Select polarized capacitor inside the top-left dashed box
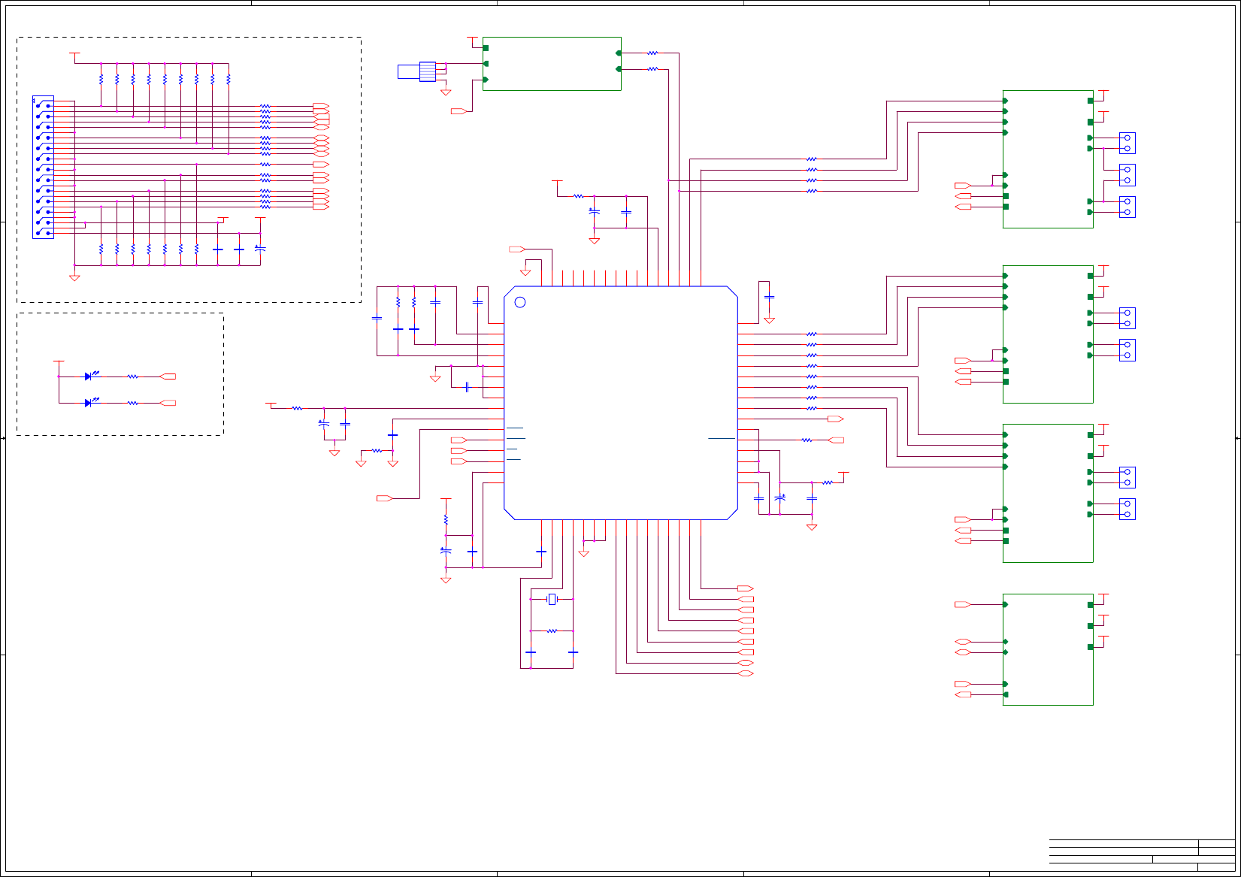Viewport: 1241px width, 877px height. pyautogui.click(x=260, y=248)
